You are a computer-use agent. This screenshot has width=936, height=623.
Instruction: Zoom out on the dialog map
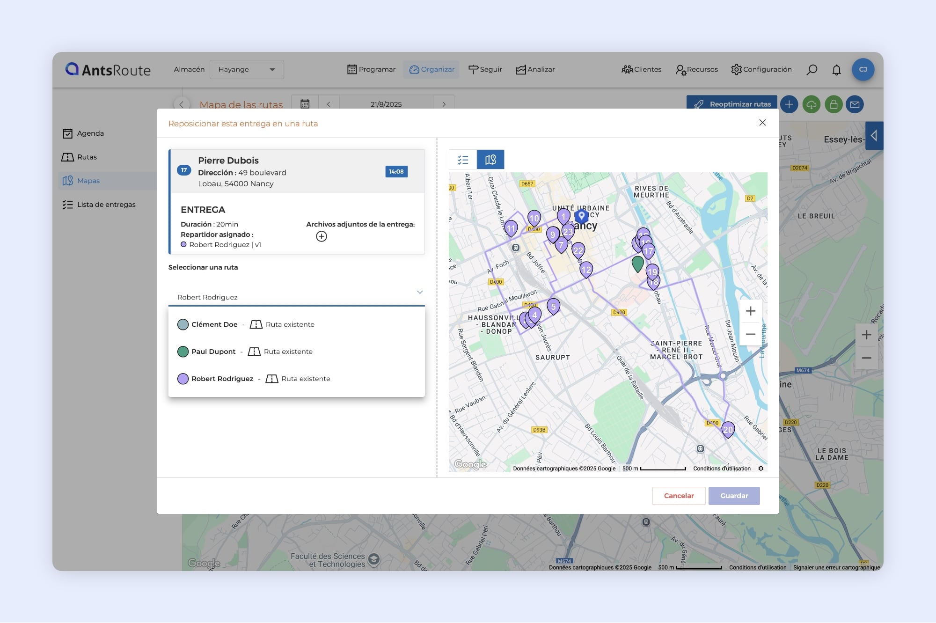[x=750, y=334]
